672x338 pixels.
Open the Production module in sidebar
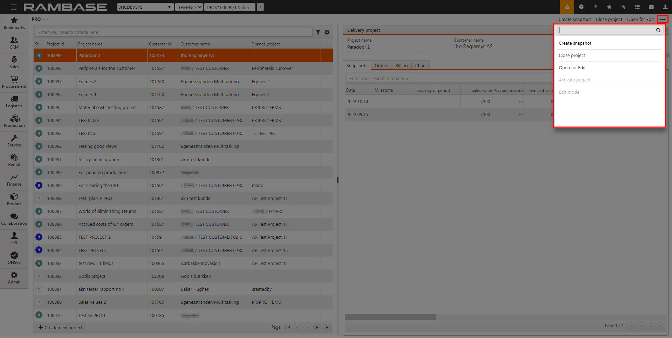pos(14,121)
